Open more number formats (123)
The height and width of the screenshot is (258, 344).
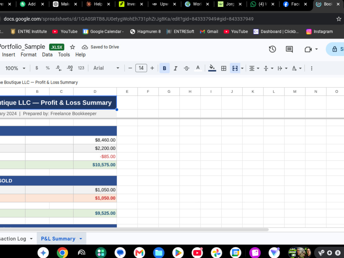81,68
